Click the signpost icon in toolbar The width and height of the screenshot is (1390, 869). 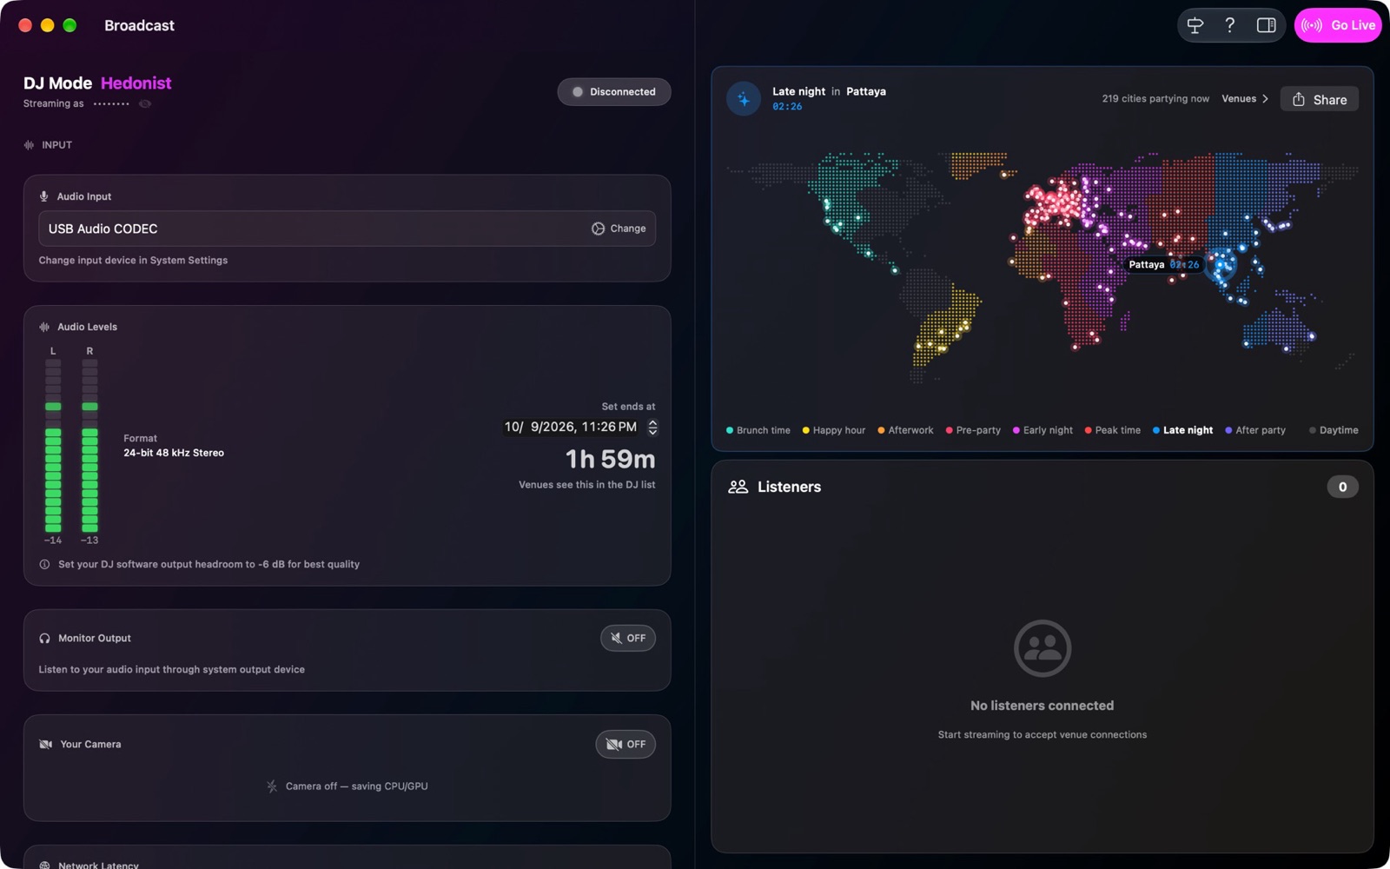[x=1195, y=25]
